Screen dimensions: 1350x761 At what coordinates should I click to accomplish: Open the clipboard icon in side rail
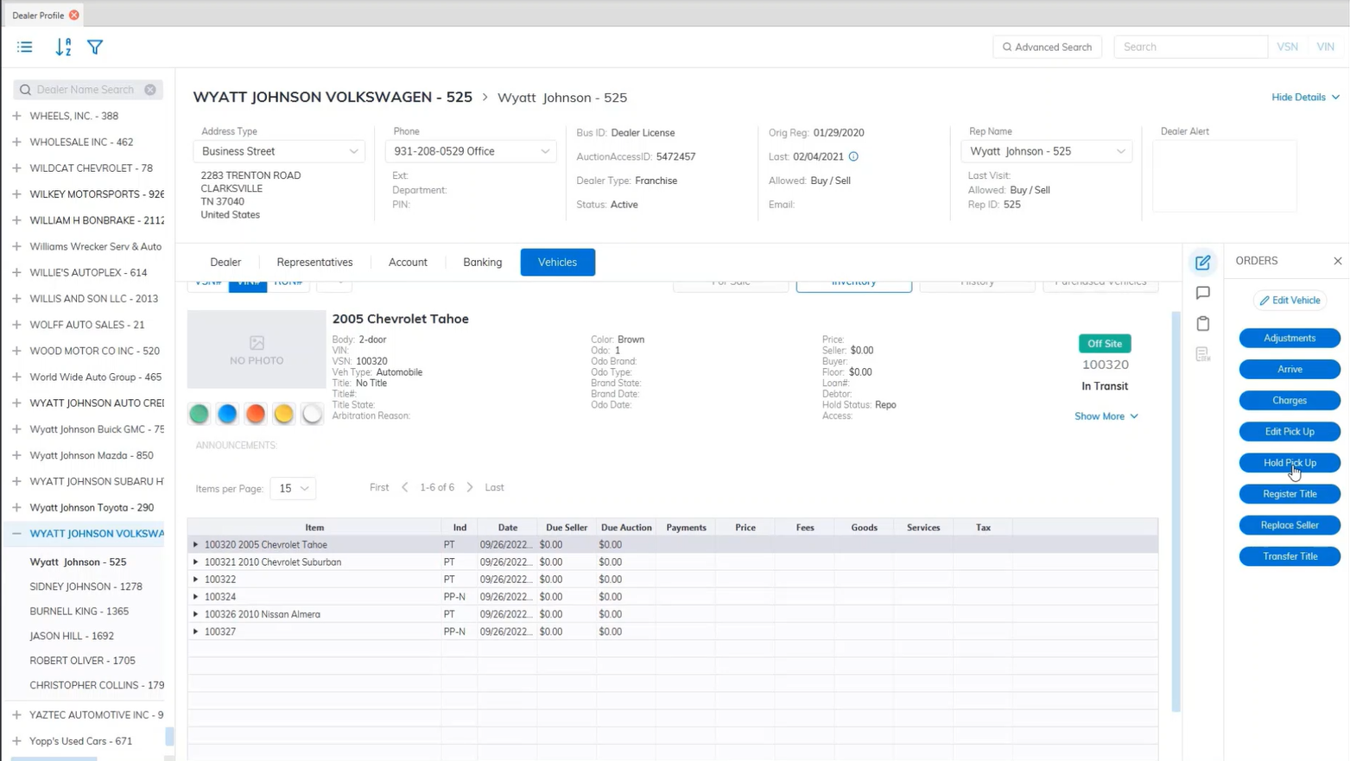(x=1202, y=324)
